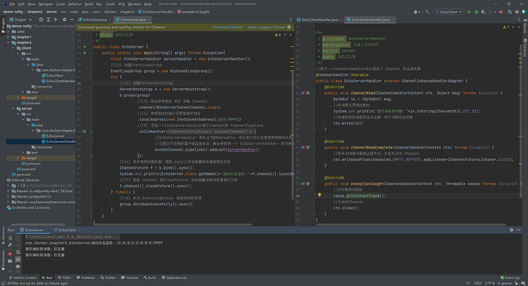Viewport: 528px width, 286px height.
Task: Click the run gutter arrow at line 20
Action: pos(85,47)
